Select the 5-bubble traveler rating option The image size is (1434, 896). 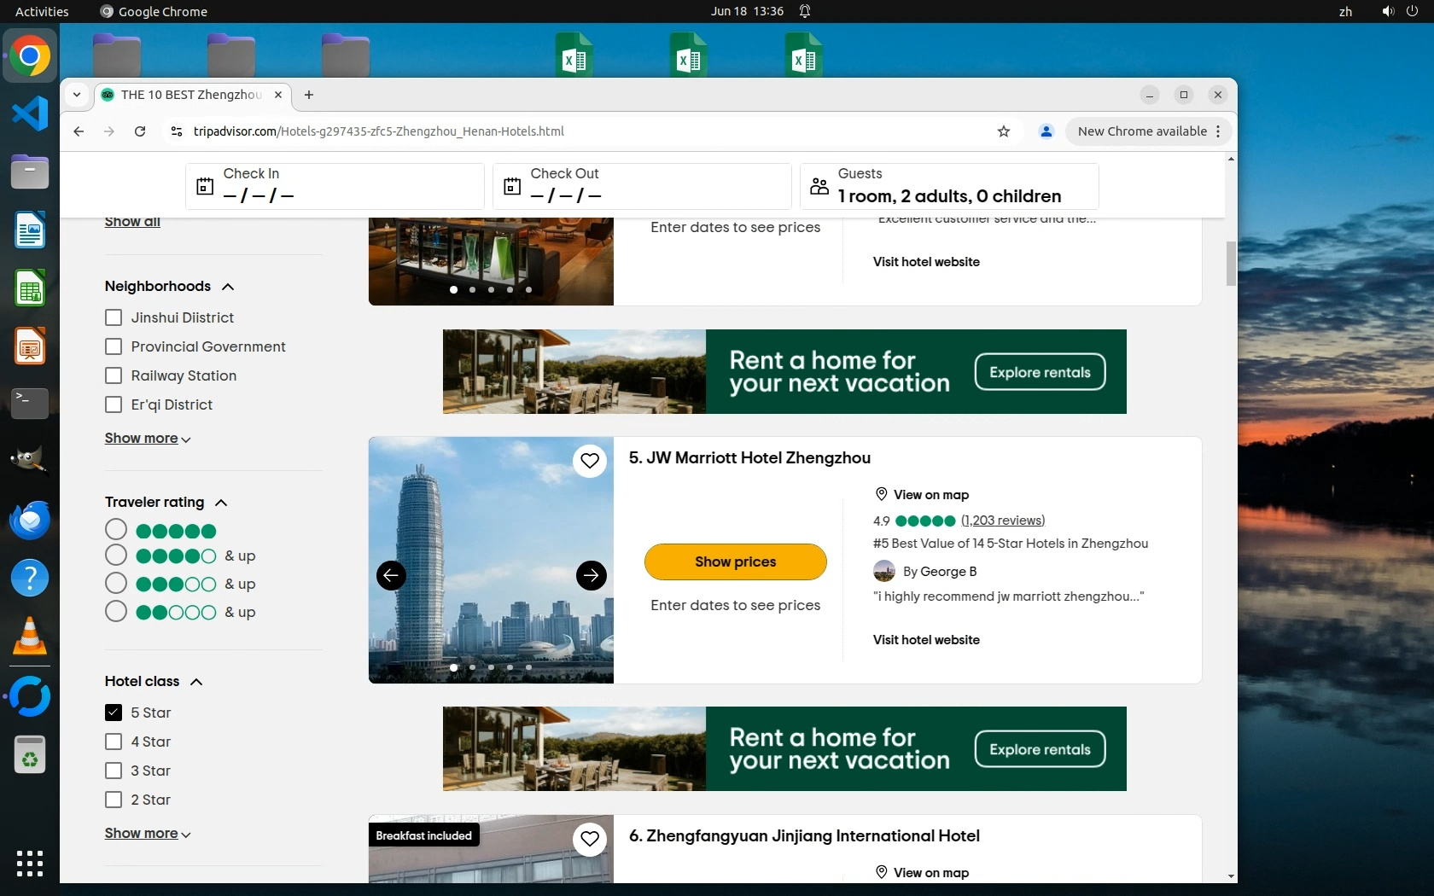(x=116, y=530)
